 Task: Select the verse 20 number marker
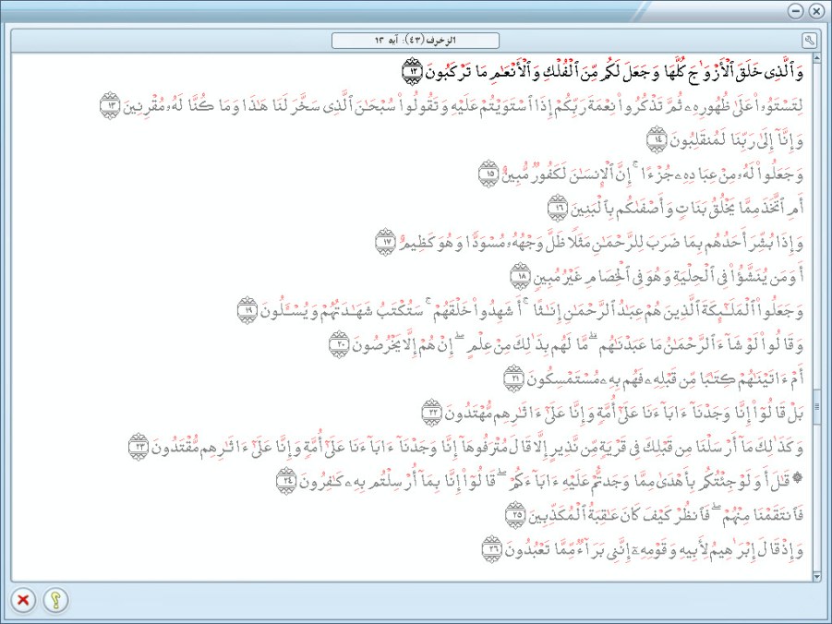click(x=339, y=345)
